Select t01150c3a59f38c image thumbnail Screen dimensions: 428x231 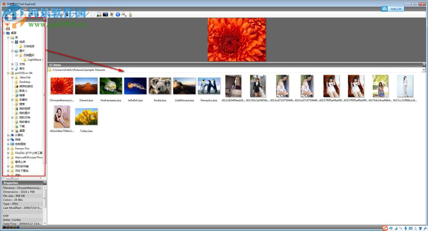[x=258, y=86]
